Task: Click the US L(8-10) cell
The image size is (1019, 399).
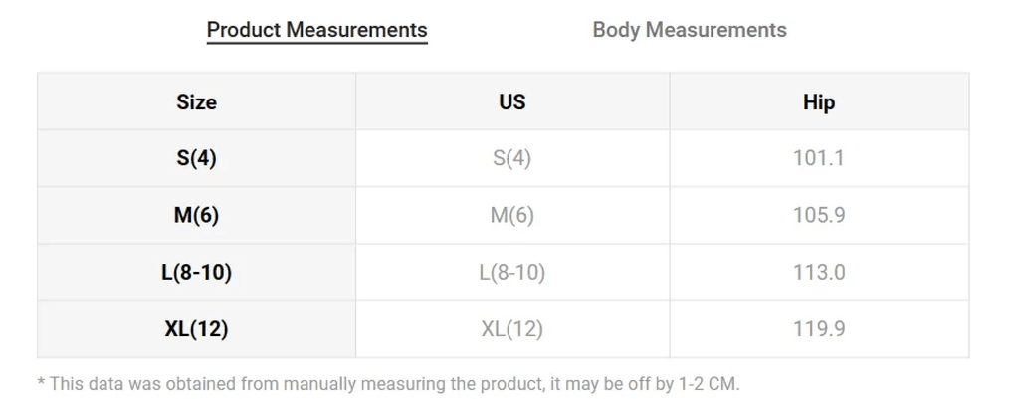Action: pyautogui.click(x=512, y=273)
